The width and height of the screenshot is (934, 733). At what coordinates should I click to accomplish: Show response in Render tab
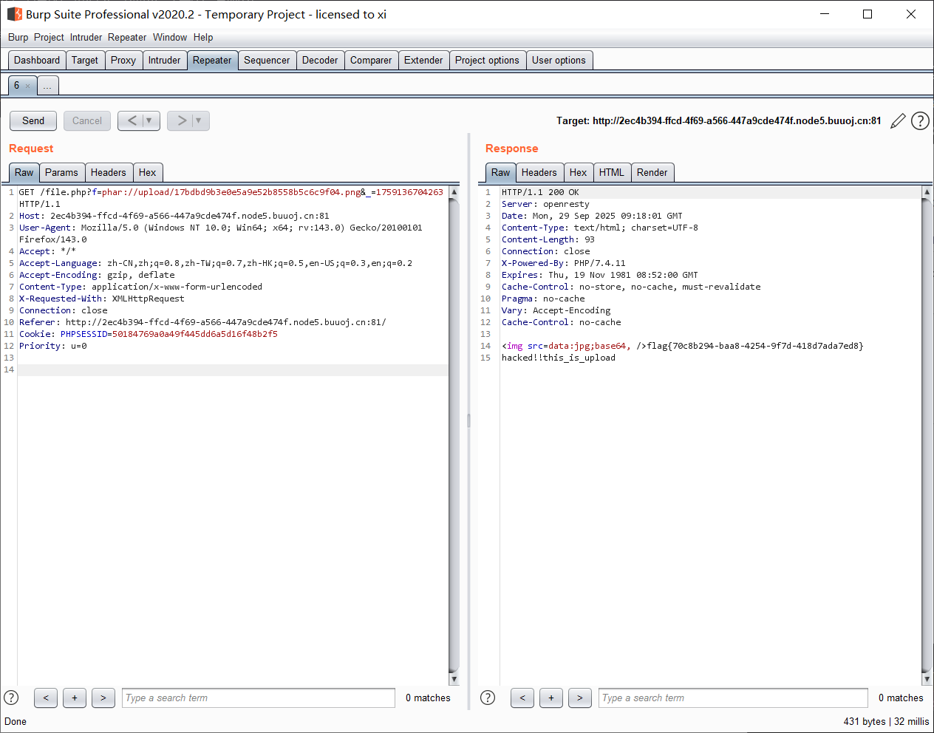(x=652, y=172)
